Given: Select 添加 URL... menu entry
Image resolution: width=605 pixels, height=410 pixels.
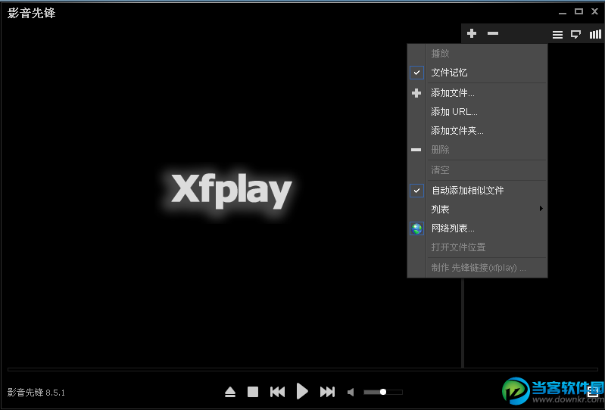Looking at the screenshot, I should tap(477, 112).
